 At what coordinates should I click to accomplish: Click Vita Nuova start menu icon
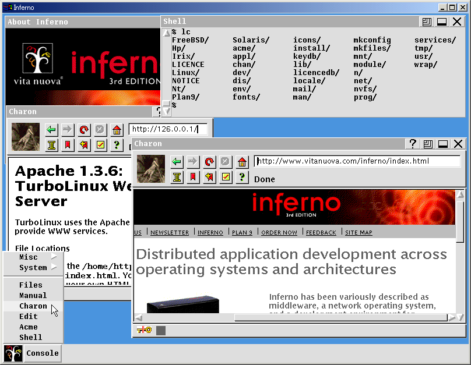coord(13,353)
